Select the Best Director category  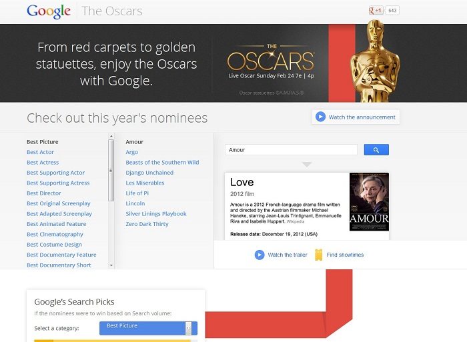(44, 193)
